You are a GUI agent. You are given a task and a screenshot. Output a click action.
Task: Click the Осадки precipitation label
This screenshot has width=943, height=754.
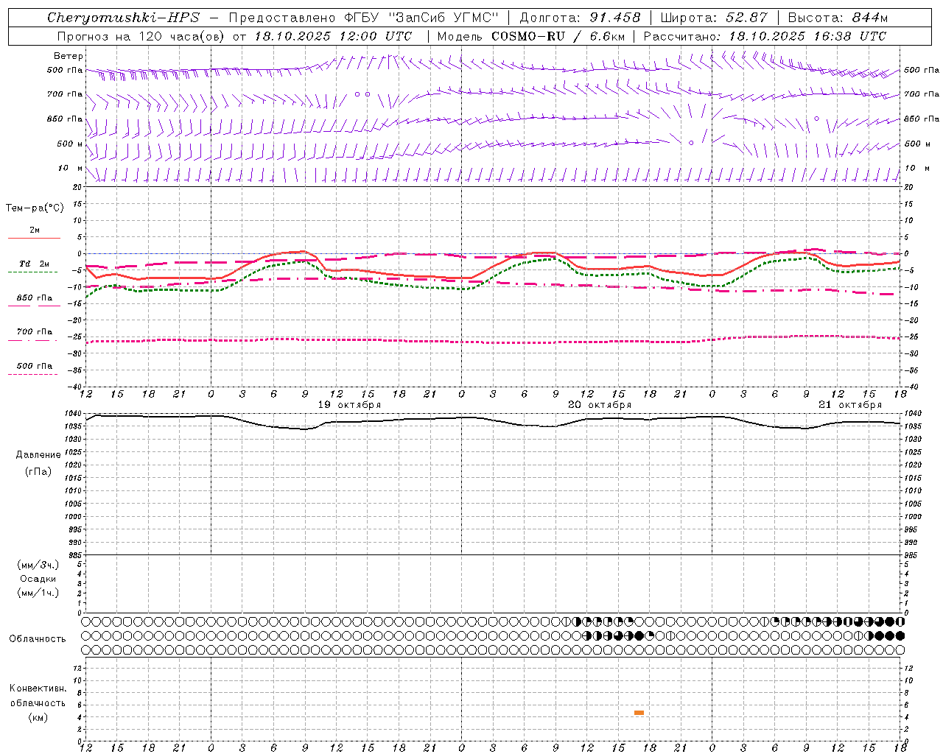(38, 579)
